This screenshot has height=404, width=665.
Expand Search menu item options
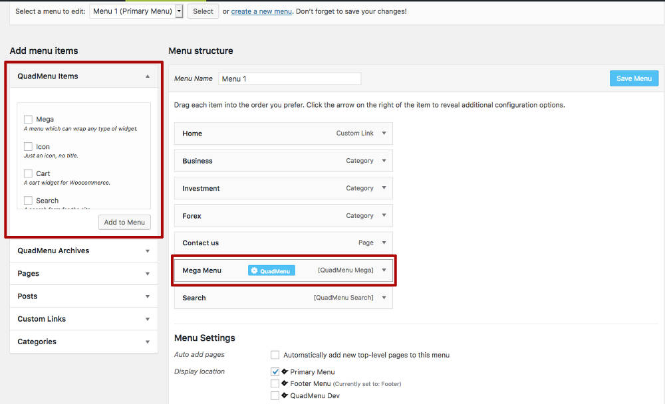tap(384, 298)
